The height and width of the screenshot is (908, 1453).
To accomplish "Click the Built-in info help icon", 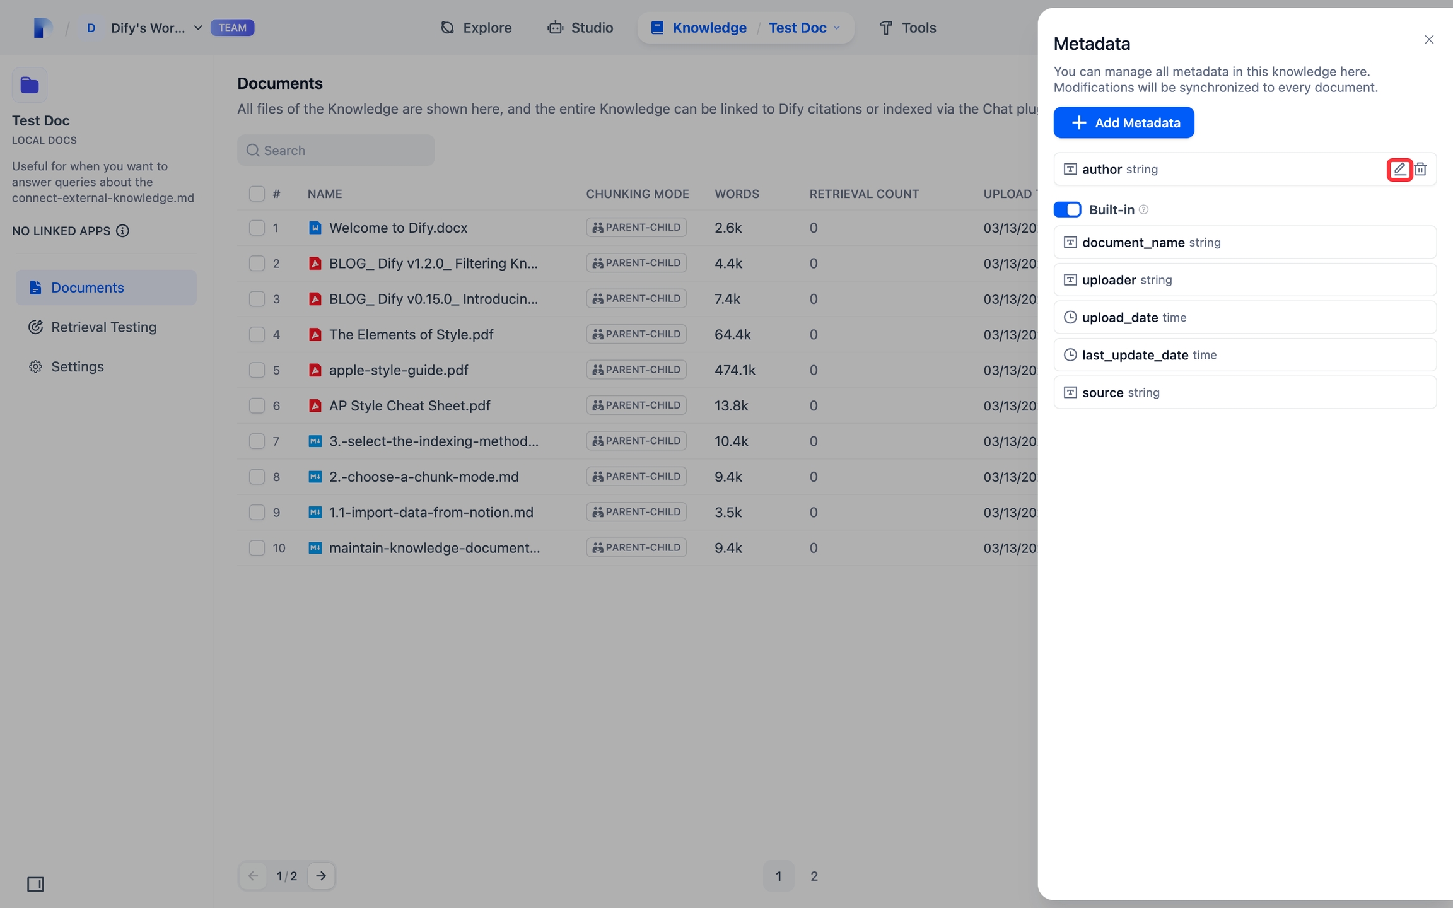I will tap(1143, 209).
